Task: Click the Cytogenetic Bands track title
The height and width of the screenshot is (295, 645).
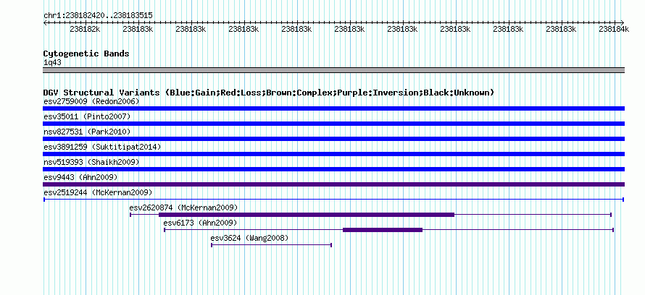Action: [x=86, y=54]
